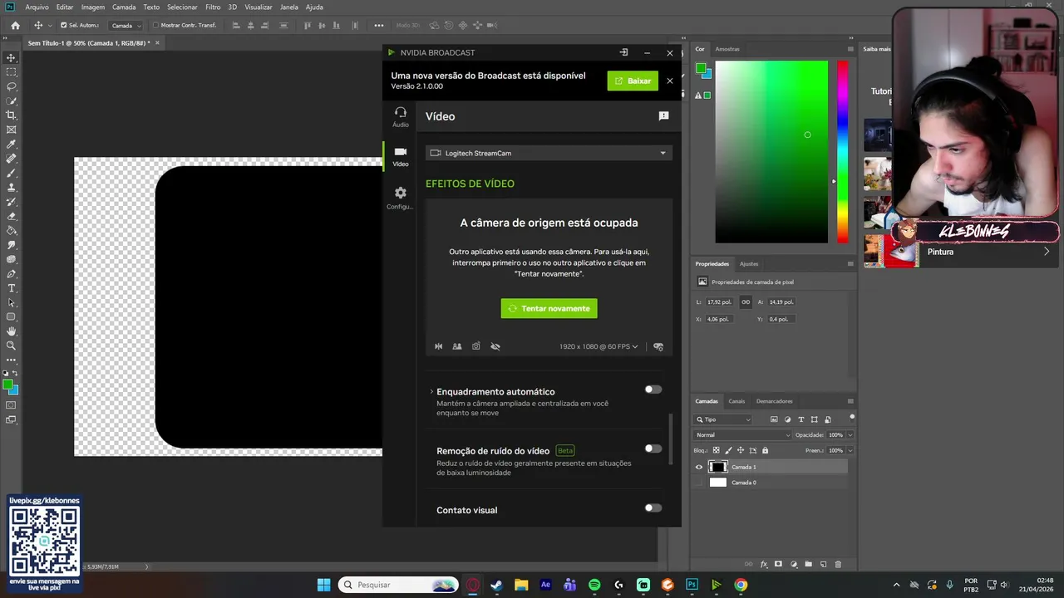
Task: Select the Hand tool
Action: [12, 331]
